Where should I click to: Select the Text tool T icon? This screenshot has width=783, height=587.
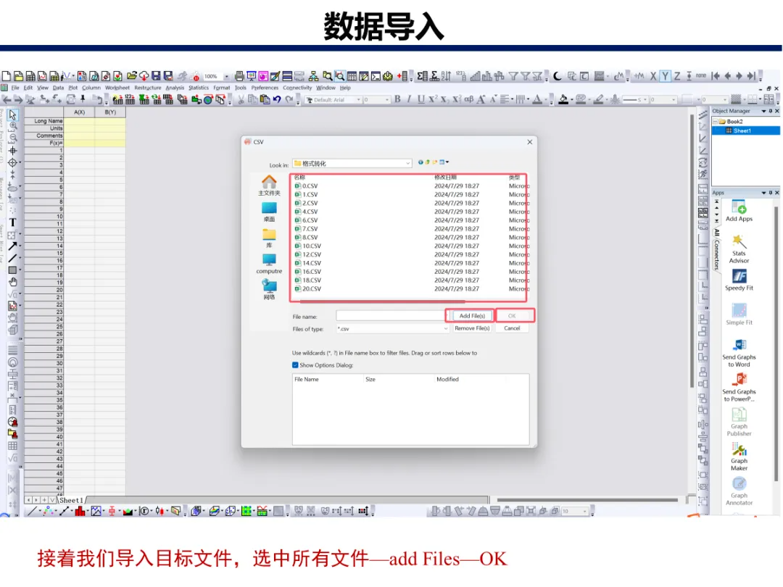coord(12,222)
